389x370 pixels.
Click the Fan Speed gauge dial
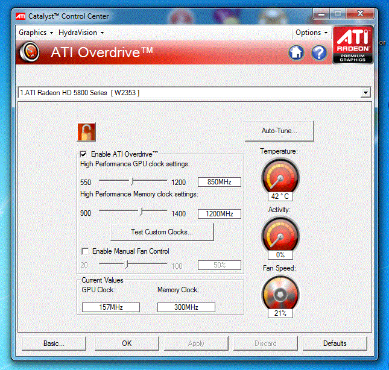coord(280,293)
